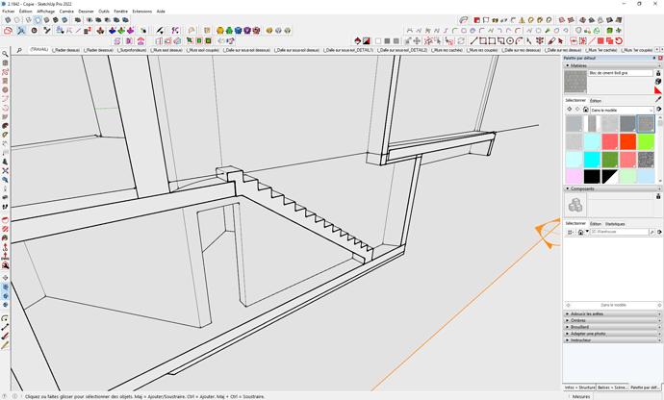Viewport: 664px width, 400px height.
Task: Click the Details arrow icon beside material list
Action: click(x=659, y=110)
